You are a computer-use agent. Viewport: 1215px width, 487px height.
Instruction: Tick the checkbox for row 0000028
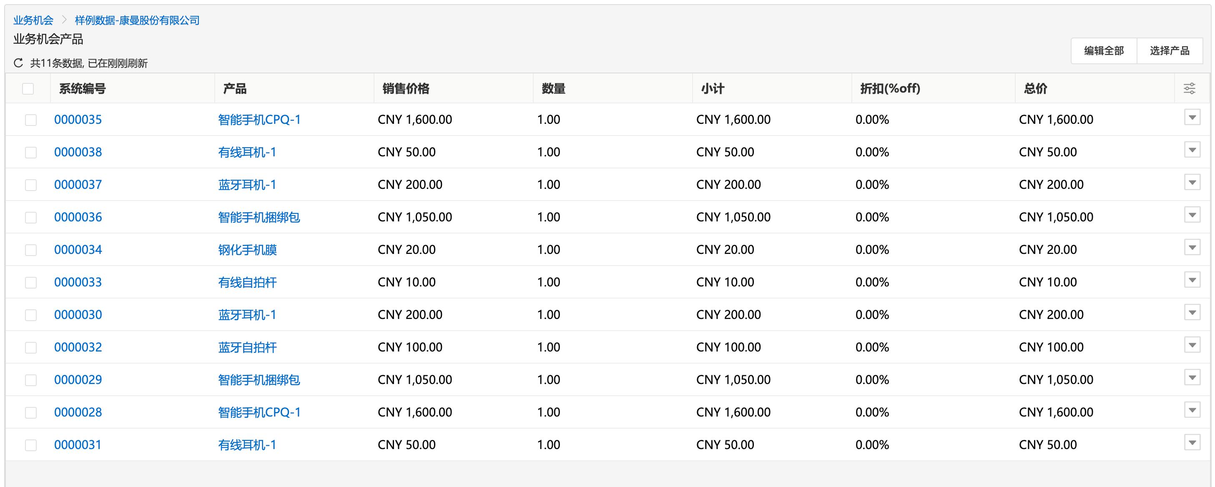(31, 412)
